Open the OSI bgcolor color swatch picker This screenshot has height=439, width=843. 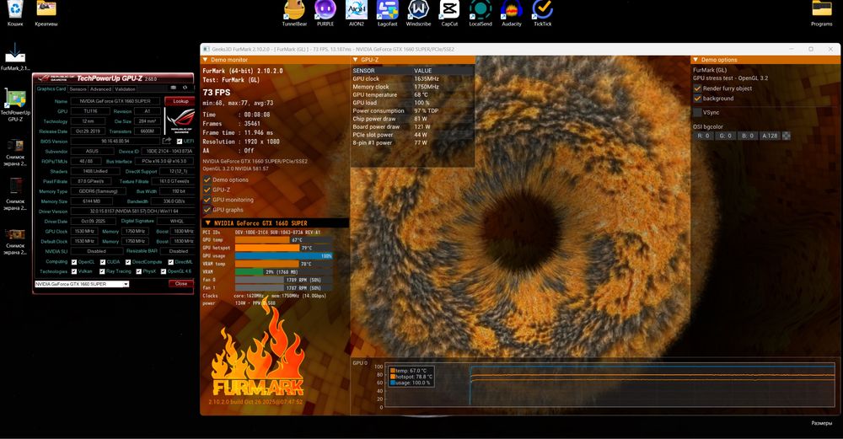pyautogui.click(x=786, y=136)
